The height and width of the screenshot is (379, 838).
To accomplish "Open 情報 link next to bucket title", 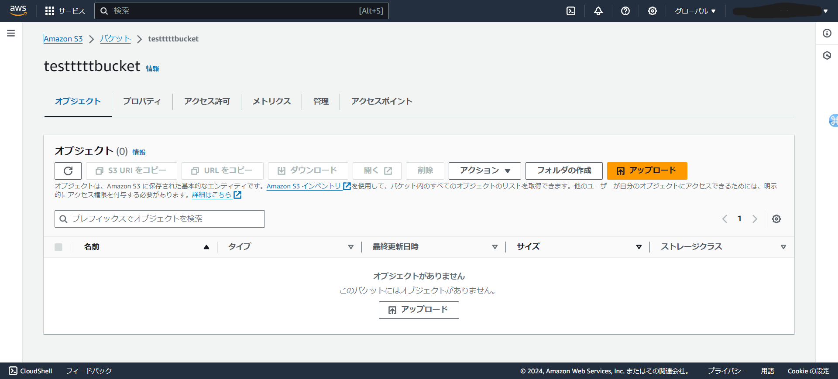I will pos(152,68).
